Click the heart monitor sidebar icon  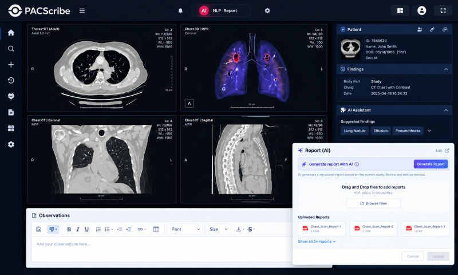coord(11,96)
